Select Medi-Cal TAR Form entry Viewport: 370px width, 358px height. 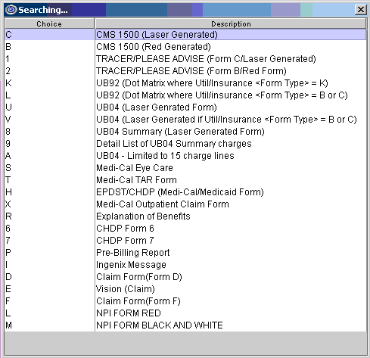(185, 180)
